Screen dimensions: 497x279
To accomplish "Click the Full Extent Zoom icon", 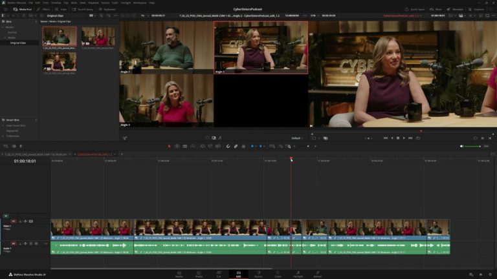I will (272, 146).
